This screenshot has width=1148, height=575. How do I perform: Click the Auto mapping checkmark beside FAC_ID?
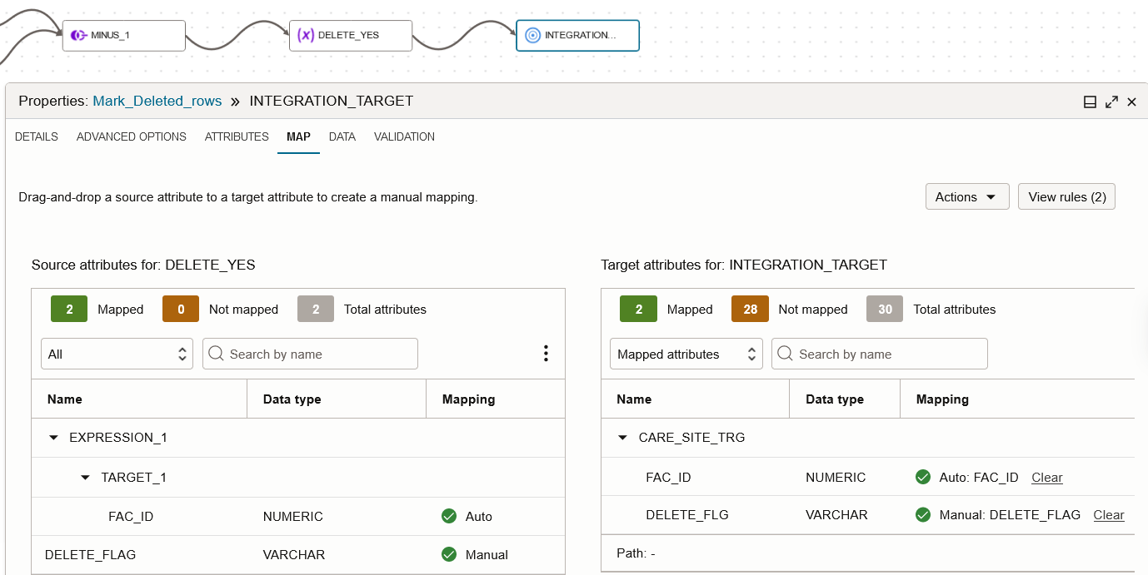click(923, 477)
